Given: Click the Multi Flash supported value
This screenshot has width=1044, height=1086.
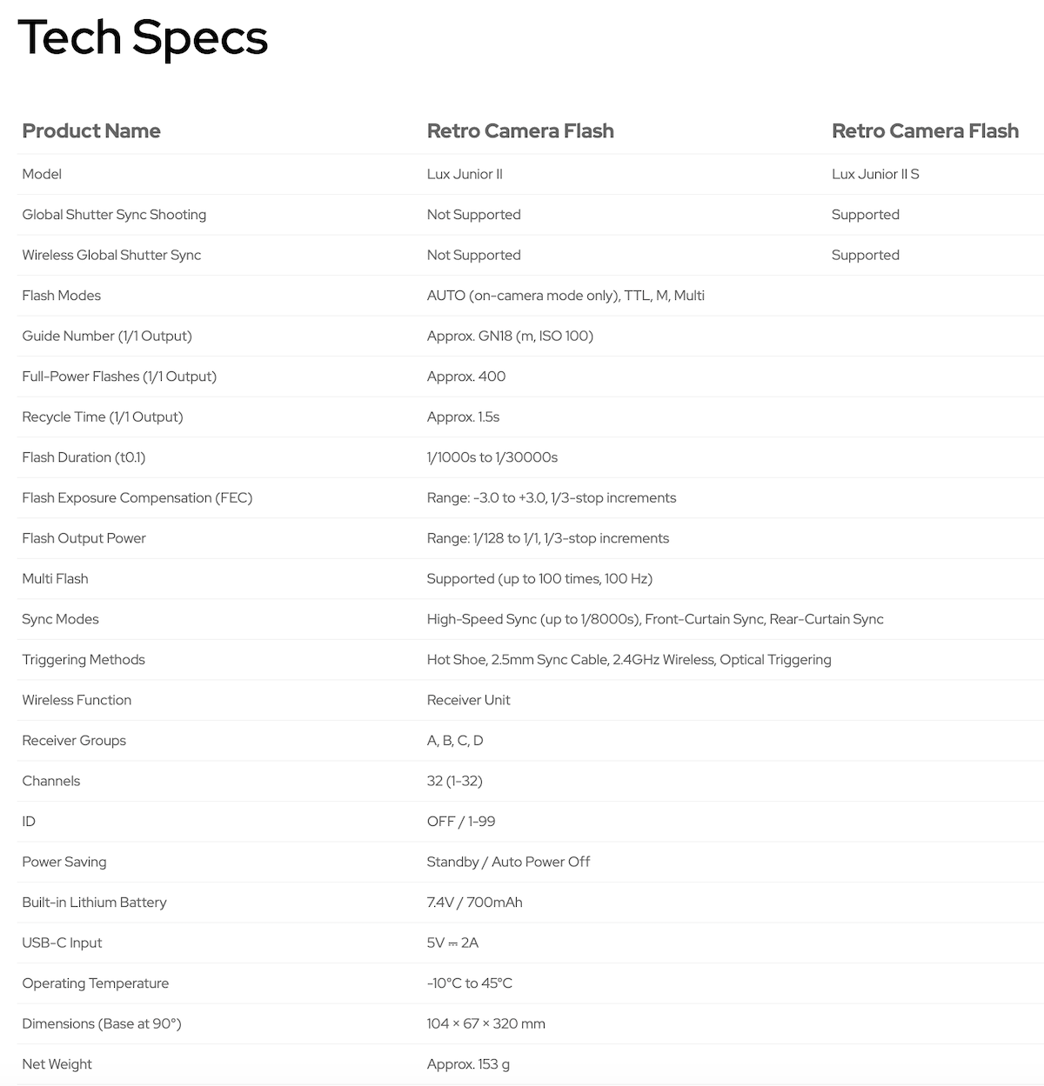Looking at the screenshot, I should [539, 578].
